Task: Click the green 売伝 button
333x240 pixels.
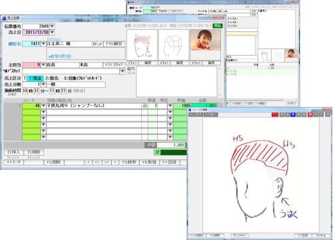Action: click(217, 26)
